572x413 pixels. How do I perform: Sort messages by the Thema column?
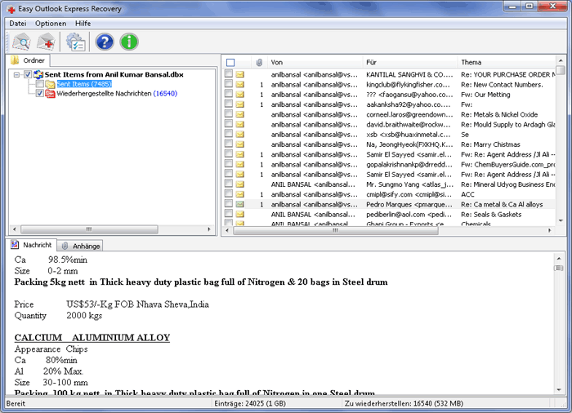click(507, 62)
